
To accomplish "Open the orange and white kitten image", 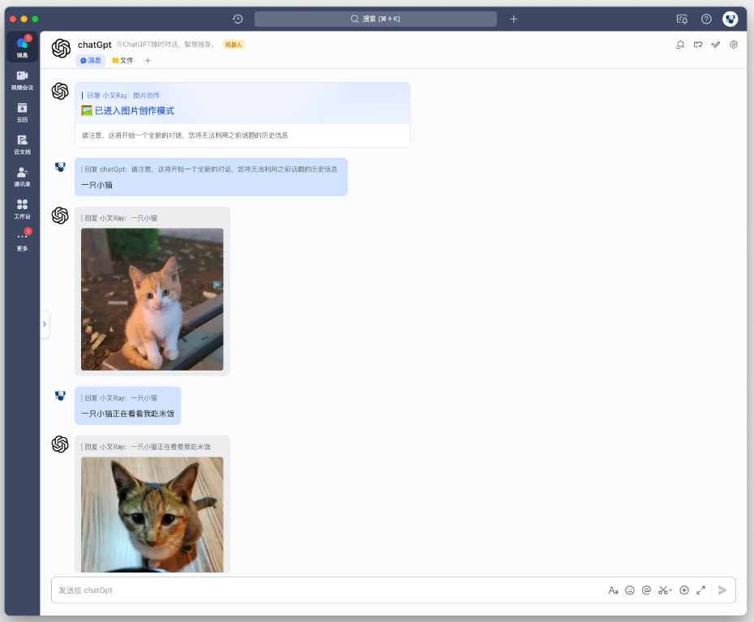I will pos(152,299).
